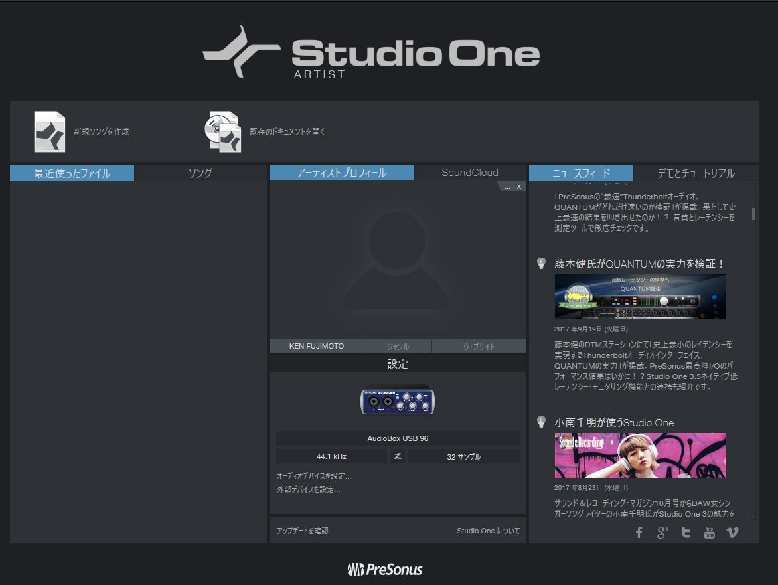Screen dimensions: 778x585
Task: Click the new song document icon
Action: [x=50, y=131]
